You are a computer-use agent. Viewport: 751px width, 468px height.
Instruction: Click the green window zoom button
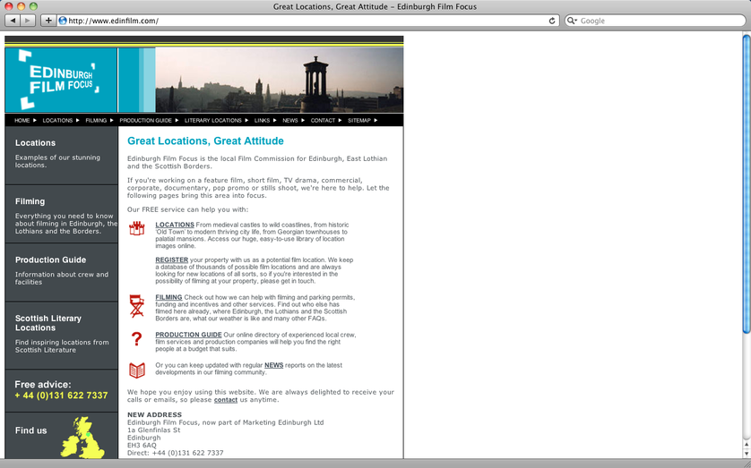pyautogui.click(x=33, y=6)
